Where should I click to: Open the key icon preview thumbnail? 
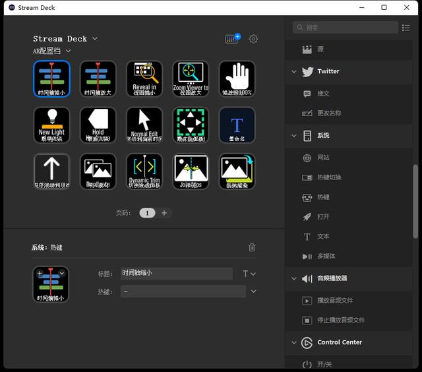tap(51, 284)
